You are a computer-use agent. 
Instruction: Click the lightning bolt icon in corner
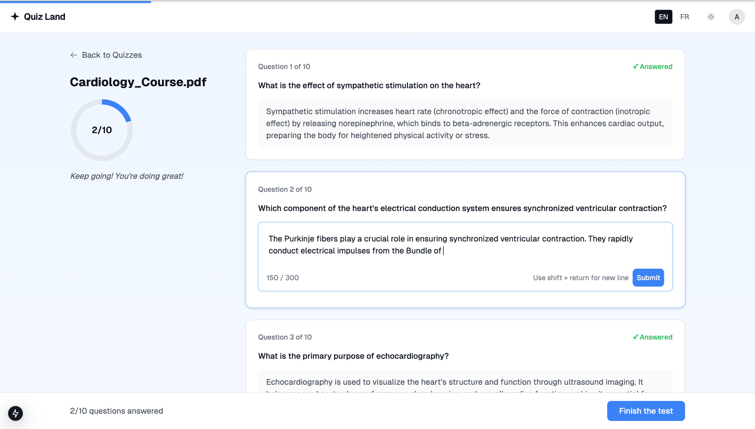(x=15, y=413)
